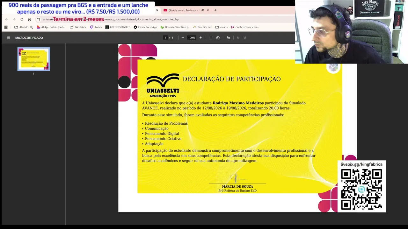Viewport: 408px width, 229px height.
Task: Redo the PDF annotation
Action: (245, 38)
